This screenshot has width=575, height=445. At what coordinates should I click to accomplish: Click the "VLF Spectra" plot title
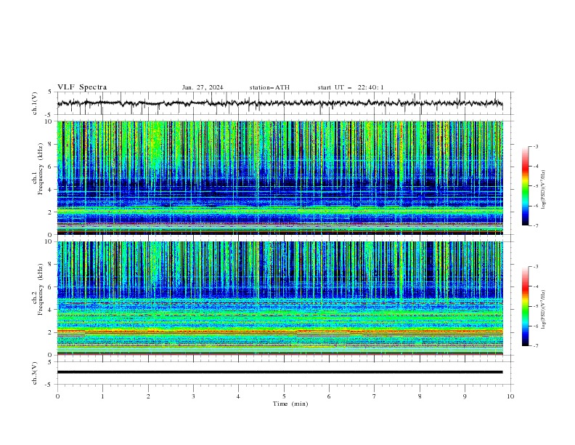click(82, 87)
